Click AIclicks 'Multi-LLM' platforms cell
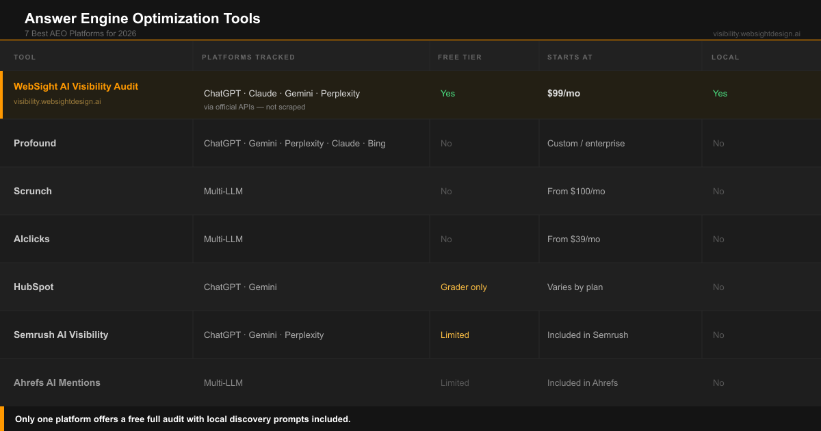Image resolution: width=821 pixels, height=431 pixels. tap(223, 239)
